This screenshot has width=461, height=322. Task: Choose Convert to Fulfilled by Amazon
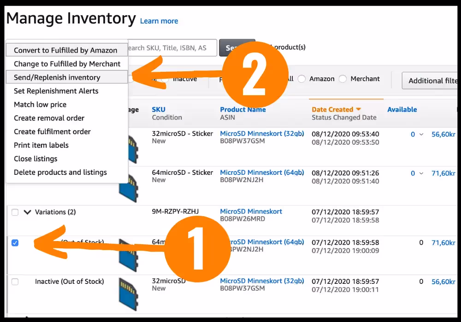coord(67,50)
